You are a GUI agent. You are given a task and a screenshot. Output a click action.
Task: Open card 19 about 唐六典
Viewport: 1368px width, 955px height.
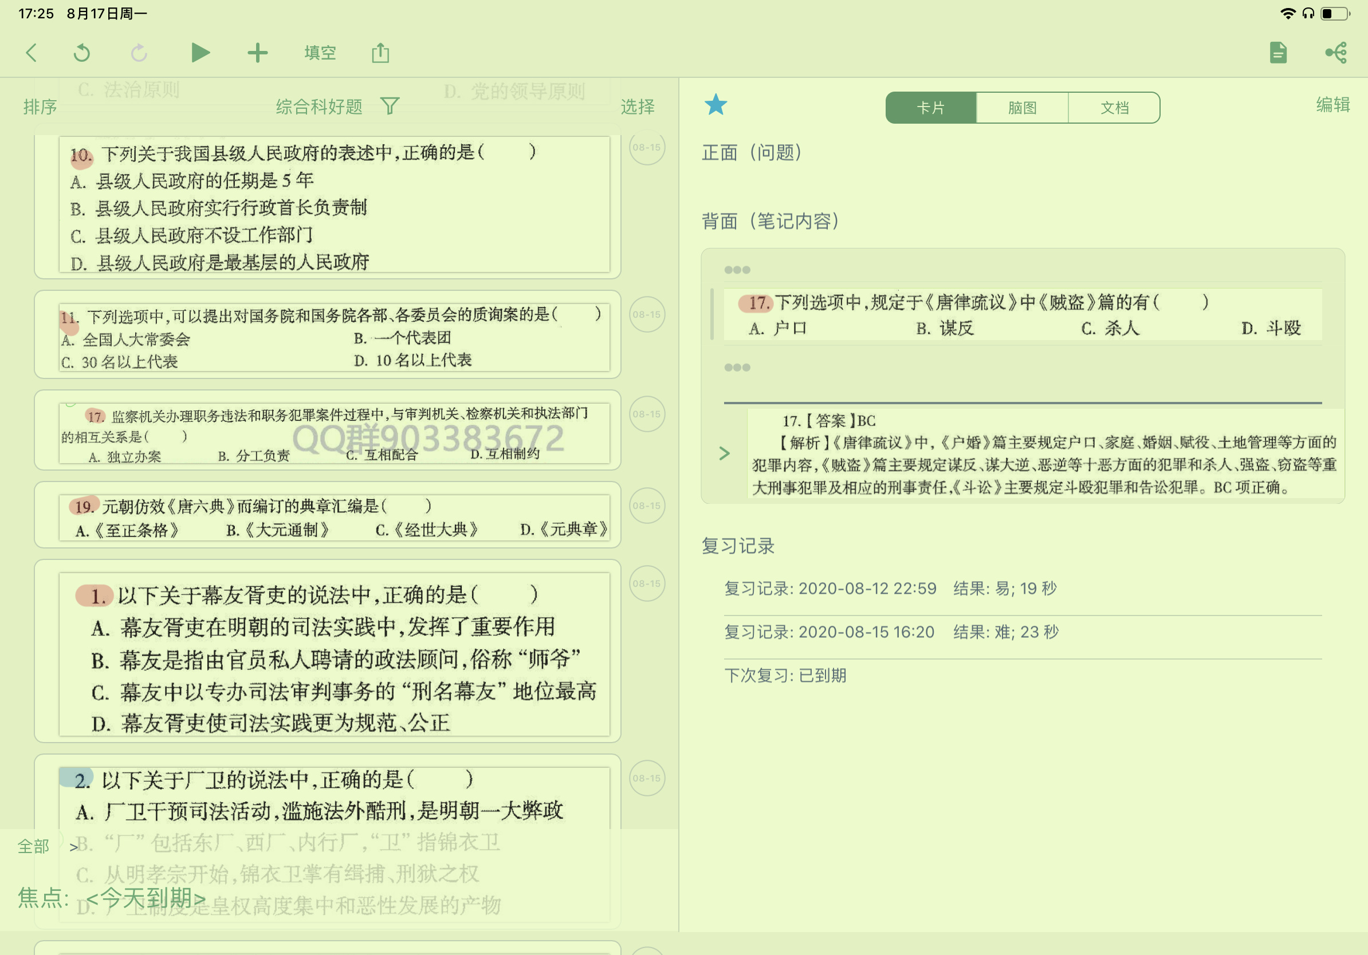328,515
